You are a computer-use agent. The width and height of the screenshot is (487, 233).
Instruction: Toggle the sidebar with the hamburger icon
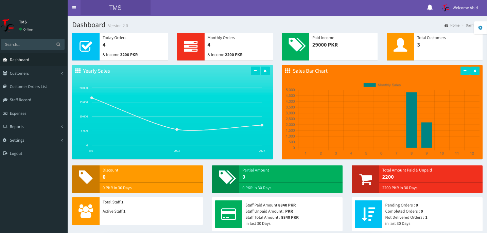74,8
